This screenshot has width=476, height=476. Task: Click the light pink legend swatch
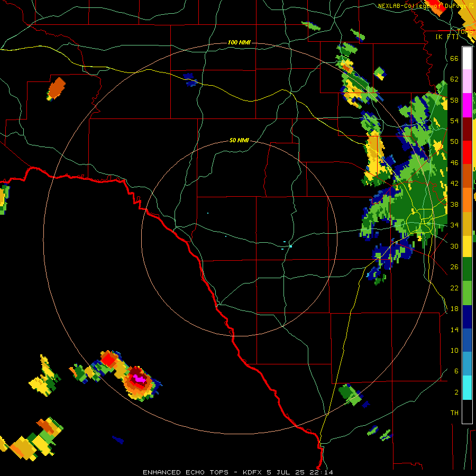[x=467, y=81]
